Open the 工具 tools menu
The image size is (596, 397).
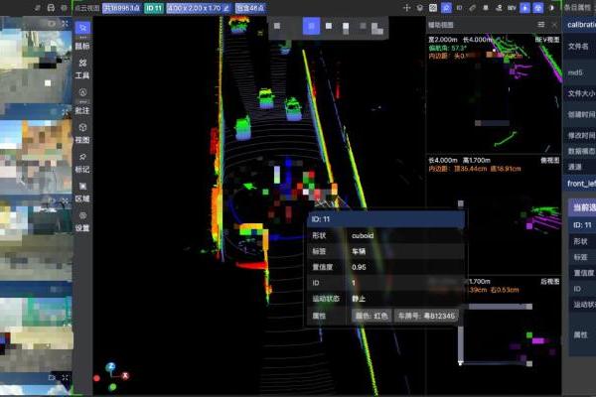pyautogui.click(x=82, y=67)
